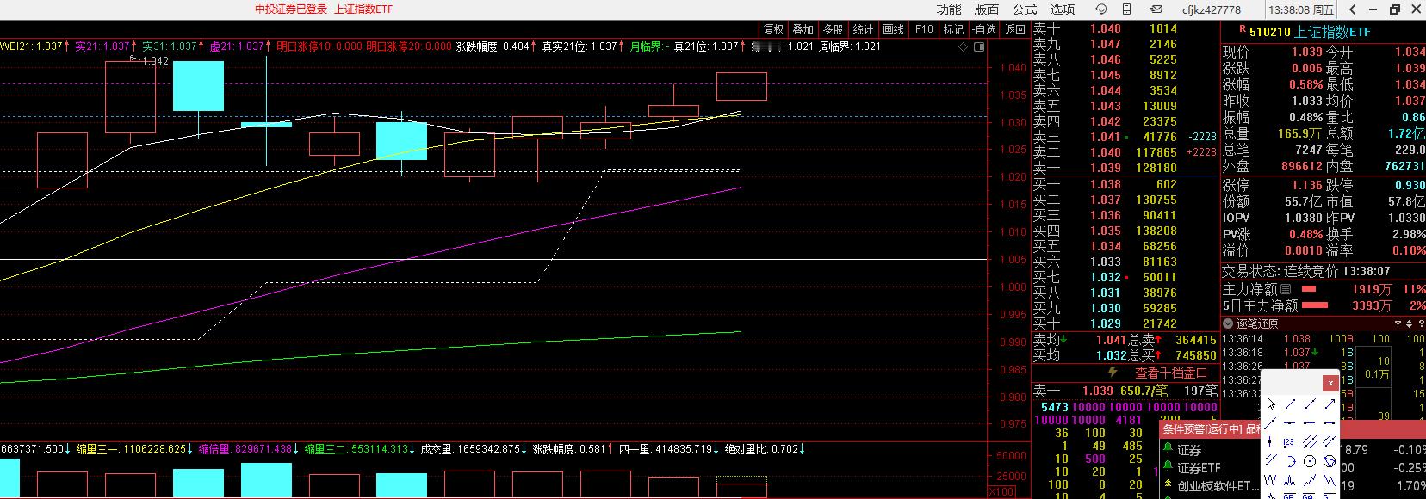Click the filter icon in 逐笔还原 header
This screenshot has width=1426, height=499.
(x=1398, y=323)
